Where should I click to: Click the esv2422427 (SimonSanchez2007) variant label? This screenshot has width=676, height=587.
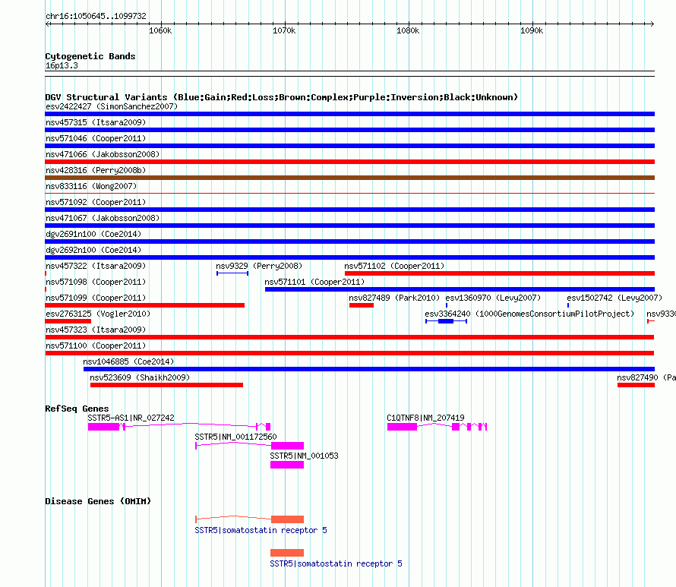112,106
